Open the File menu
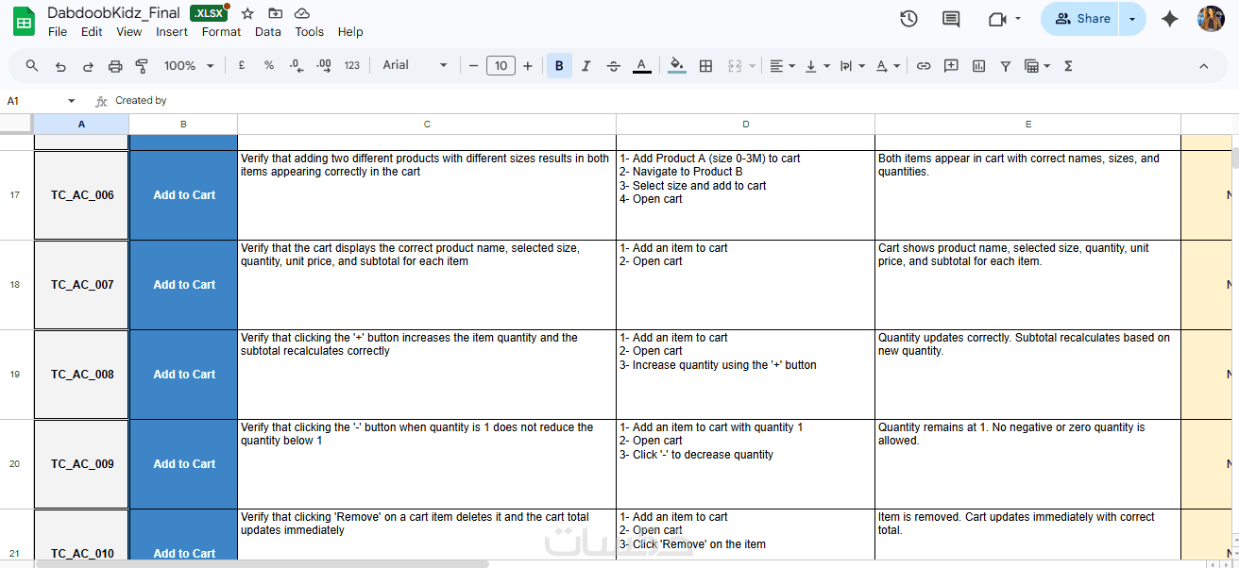The image size is (1239, 568). pyautogui.click(x=58, y=31)
